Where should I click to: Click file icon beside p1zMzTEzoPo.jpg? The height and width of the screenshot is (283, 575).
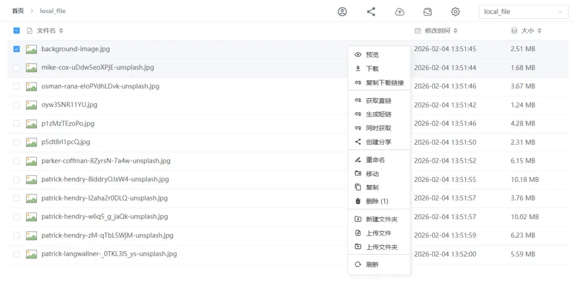tap(31, 123)
